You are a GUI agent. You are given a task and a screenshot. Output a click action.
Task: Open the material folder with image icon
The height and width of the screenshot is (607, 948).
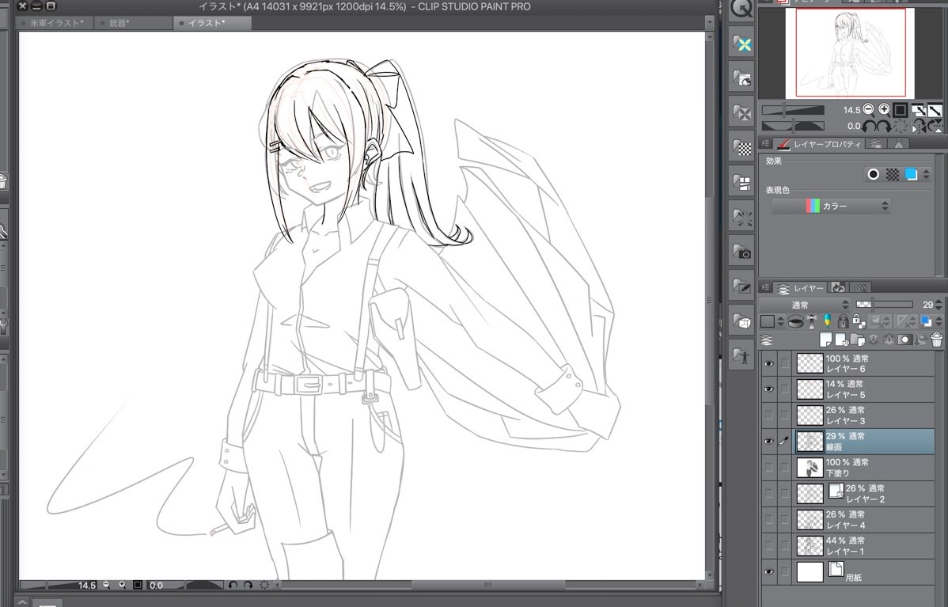click(x=741, y=78)
